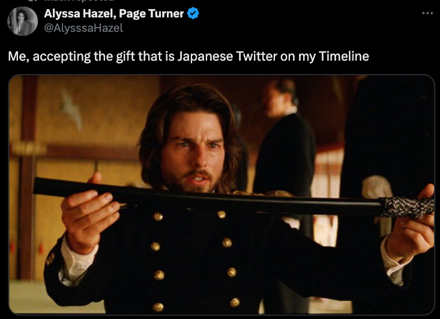Viewport: 440px width, 319px height.
Task: Open the tweet text about Japanese Twitter
Action: click(x=188, y=56)
